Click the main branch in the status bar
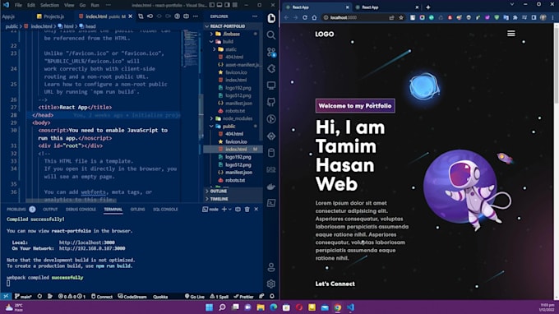 (x=23, y=296)
